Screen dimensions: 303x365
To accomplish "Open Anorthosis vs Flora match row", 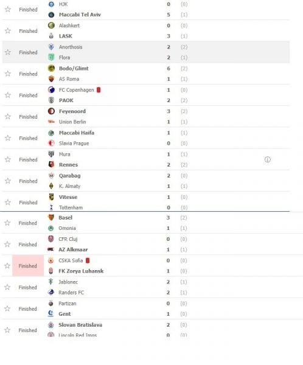I will tap(146, 52).
